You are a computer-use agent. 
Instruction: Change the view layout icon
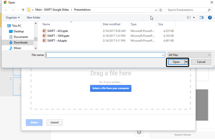[189, 17]
